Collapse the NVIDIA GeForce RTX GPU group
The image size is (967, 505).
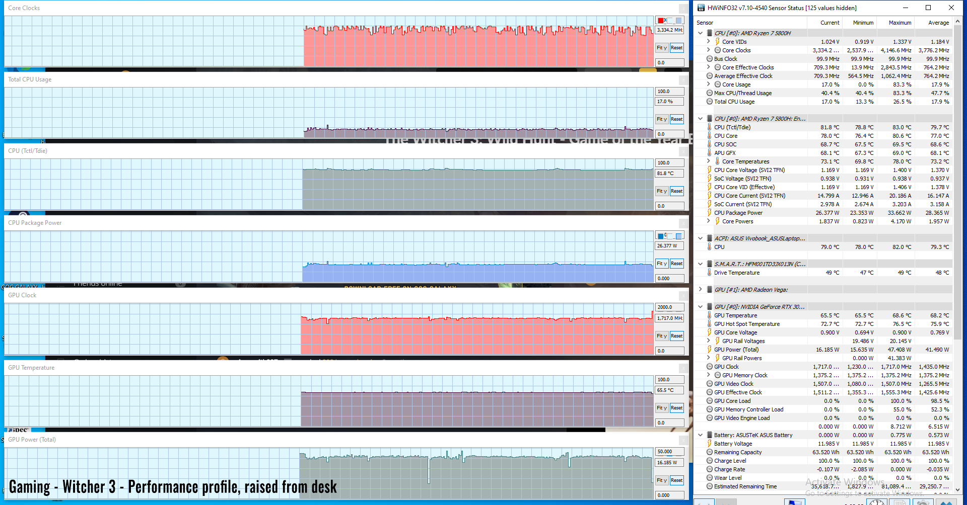coord(700,307)
